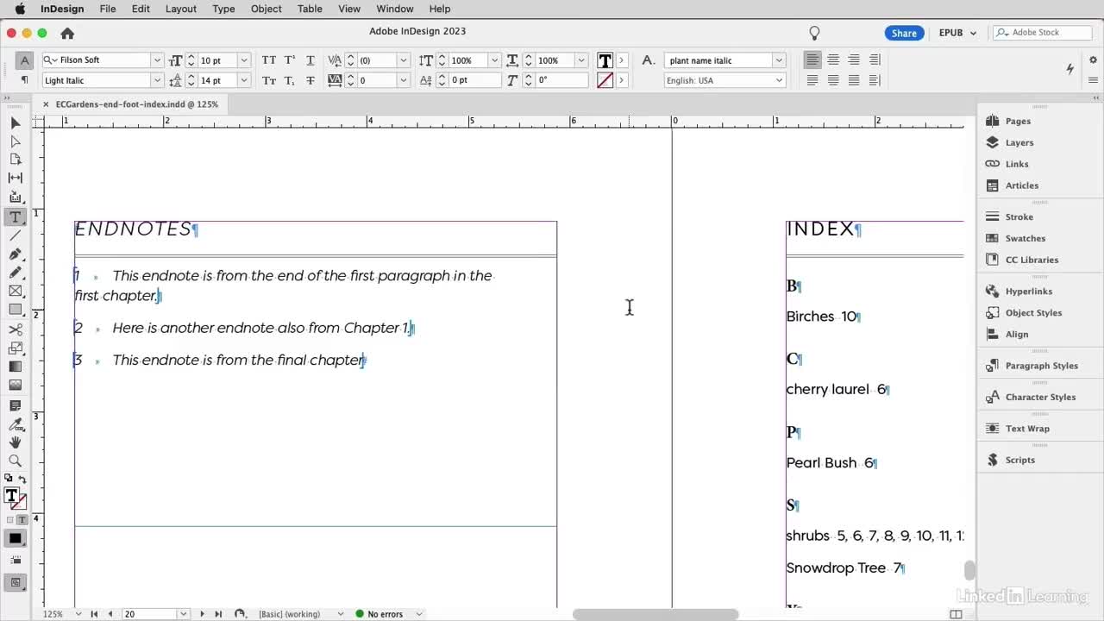Viewport: 1104px width, 621px height.
Task: Open the Filson Soft font family dropdown
Action: (157, 60)
